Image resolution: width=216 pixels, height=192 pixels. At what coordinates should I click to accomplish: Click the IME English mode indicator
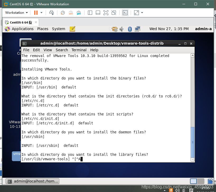(x=184, y=190)
